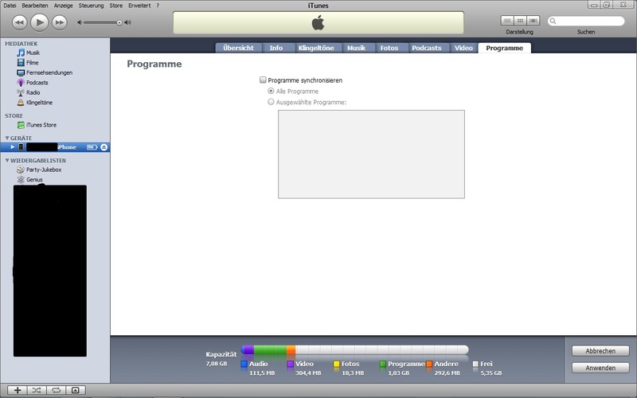Open the Bearbeiten menu
Viewport: 637px width, 398px height.
(x=35, y=6)
